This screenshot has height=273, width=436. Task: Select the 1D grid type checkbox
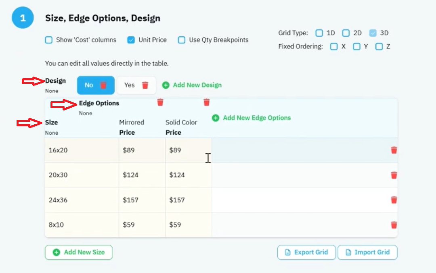click(x=319, y=33)
